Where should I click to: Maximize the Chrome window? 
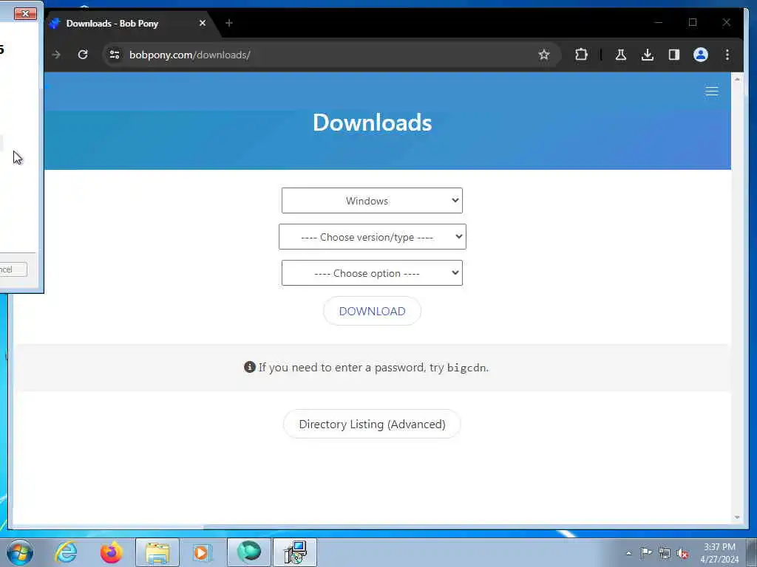point(693,22)
